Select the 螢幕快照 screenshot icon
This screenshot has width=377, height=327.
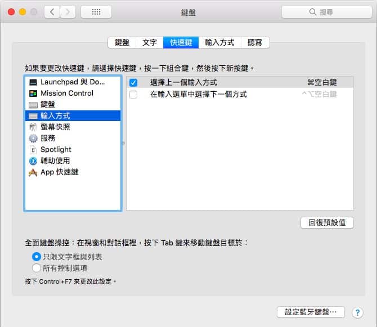[x=33, y=127]
